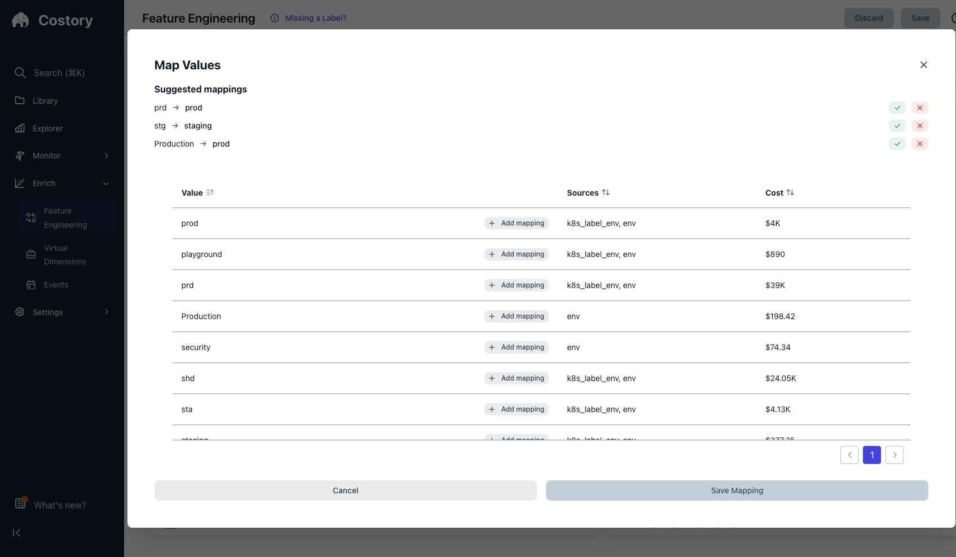Click page 1 in the pagination control

(871, 455)
